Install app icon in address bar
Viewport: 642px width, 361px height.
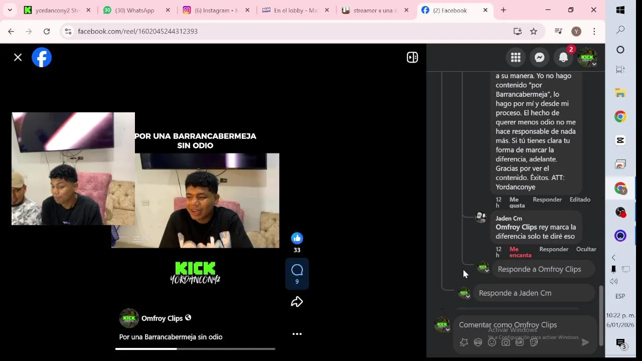coord(518,31)
